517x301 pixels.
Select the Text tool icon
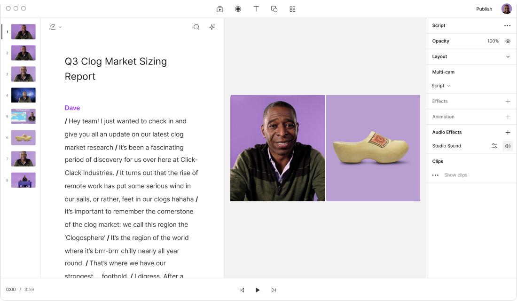[256, 9]
